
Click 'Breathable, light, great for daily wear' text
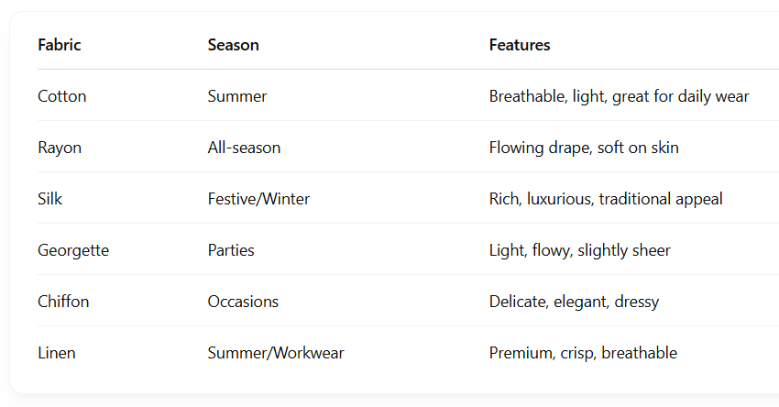click(x=619, y=96)
